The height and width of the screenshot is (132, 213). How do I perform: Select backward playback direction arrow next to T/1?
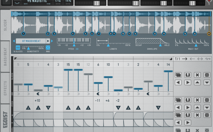point(192,59)
